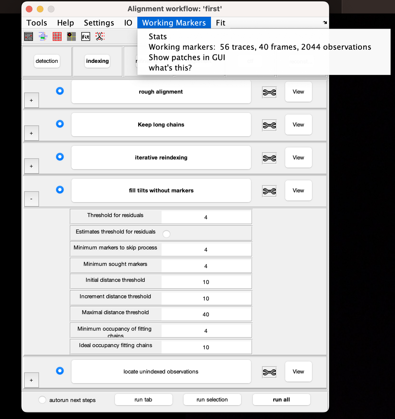Image resolution: width=395 pixels, height=419 pixels.
Task: Click the Fit toolbar icon
Action: (86, 37)
